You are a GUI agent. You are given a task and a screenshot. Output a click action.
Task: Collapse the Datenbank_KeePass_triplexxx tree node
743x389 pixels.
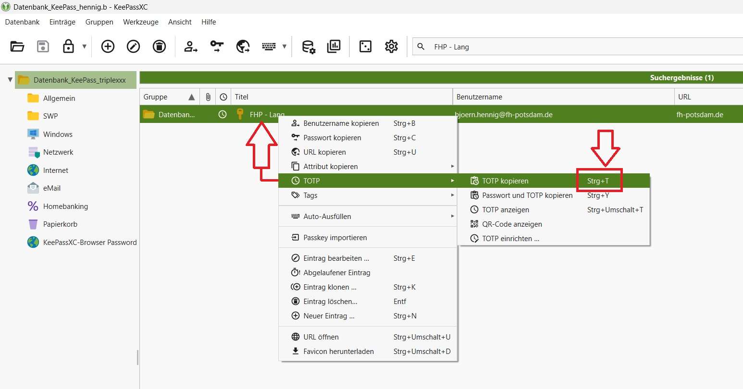(x=10, y=80)
